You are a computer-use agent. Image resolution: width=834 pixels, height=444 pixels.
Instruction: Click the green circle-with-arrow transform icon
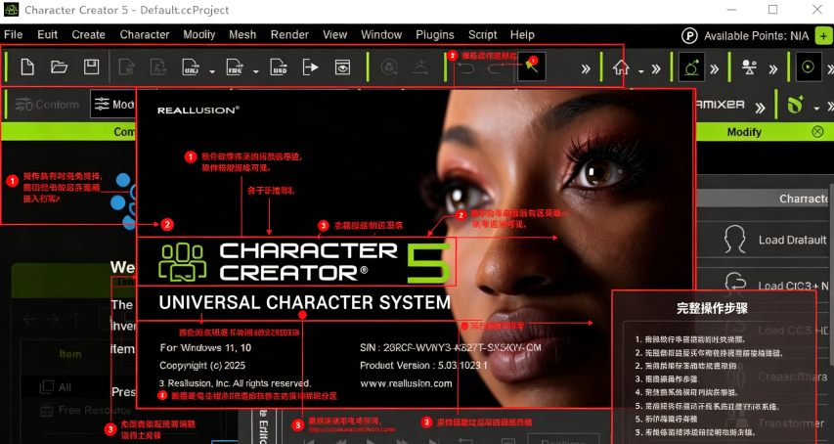[691, 67]
